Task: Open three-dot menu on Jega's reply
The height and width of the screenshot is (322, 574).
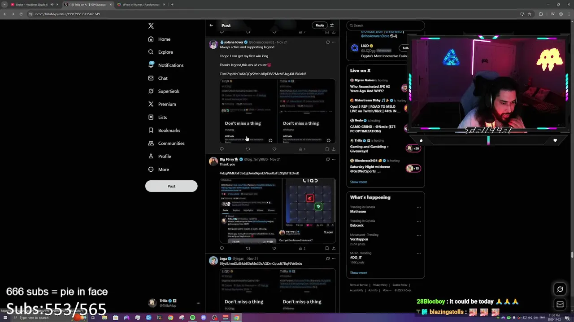Action: [334, 258]
